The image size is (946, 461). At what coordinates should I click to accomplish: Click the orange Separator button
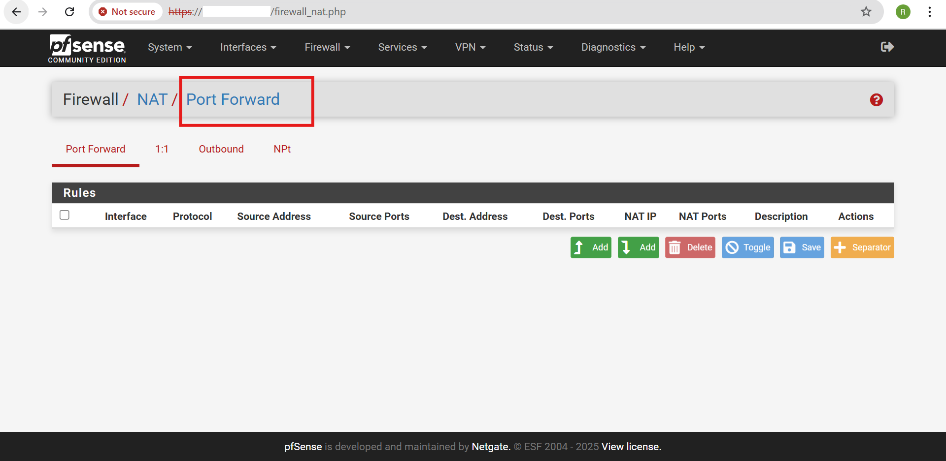pyautogui.click(x=862, y=247)
